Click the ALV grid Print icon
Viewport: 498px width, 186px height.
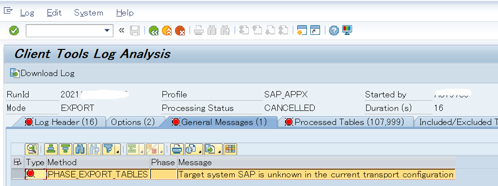(177, 149)
